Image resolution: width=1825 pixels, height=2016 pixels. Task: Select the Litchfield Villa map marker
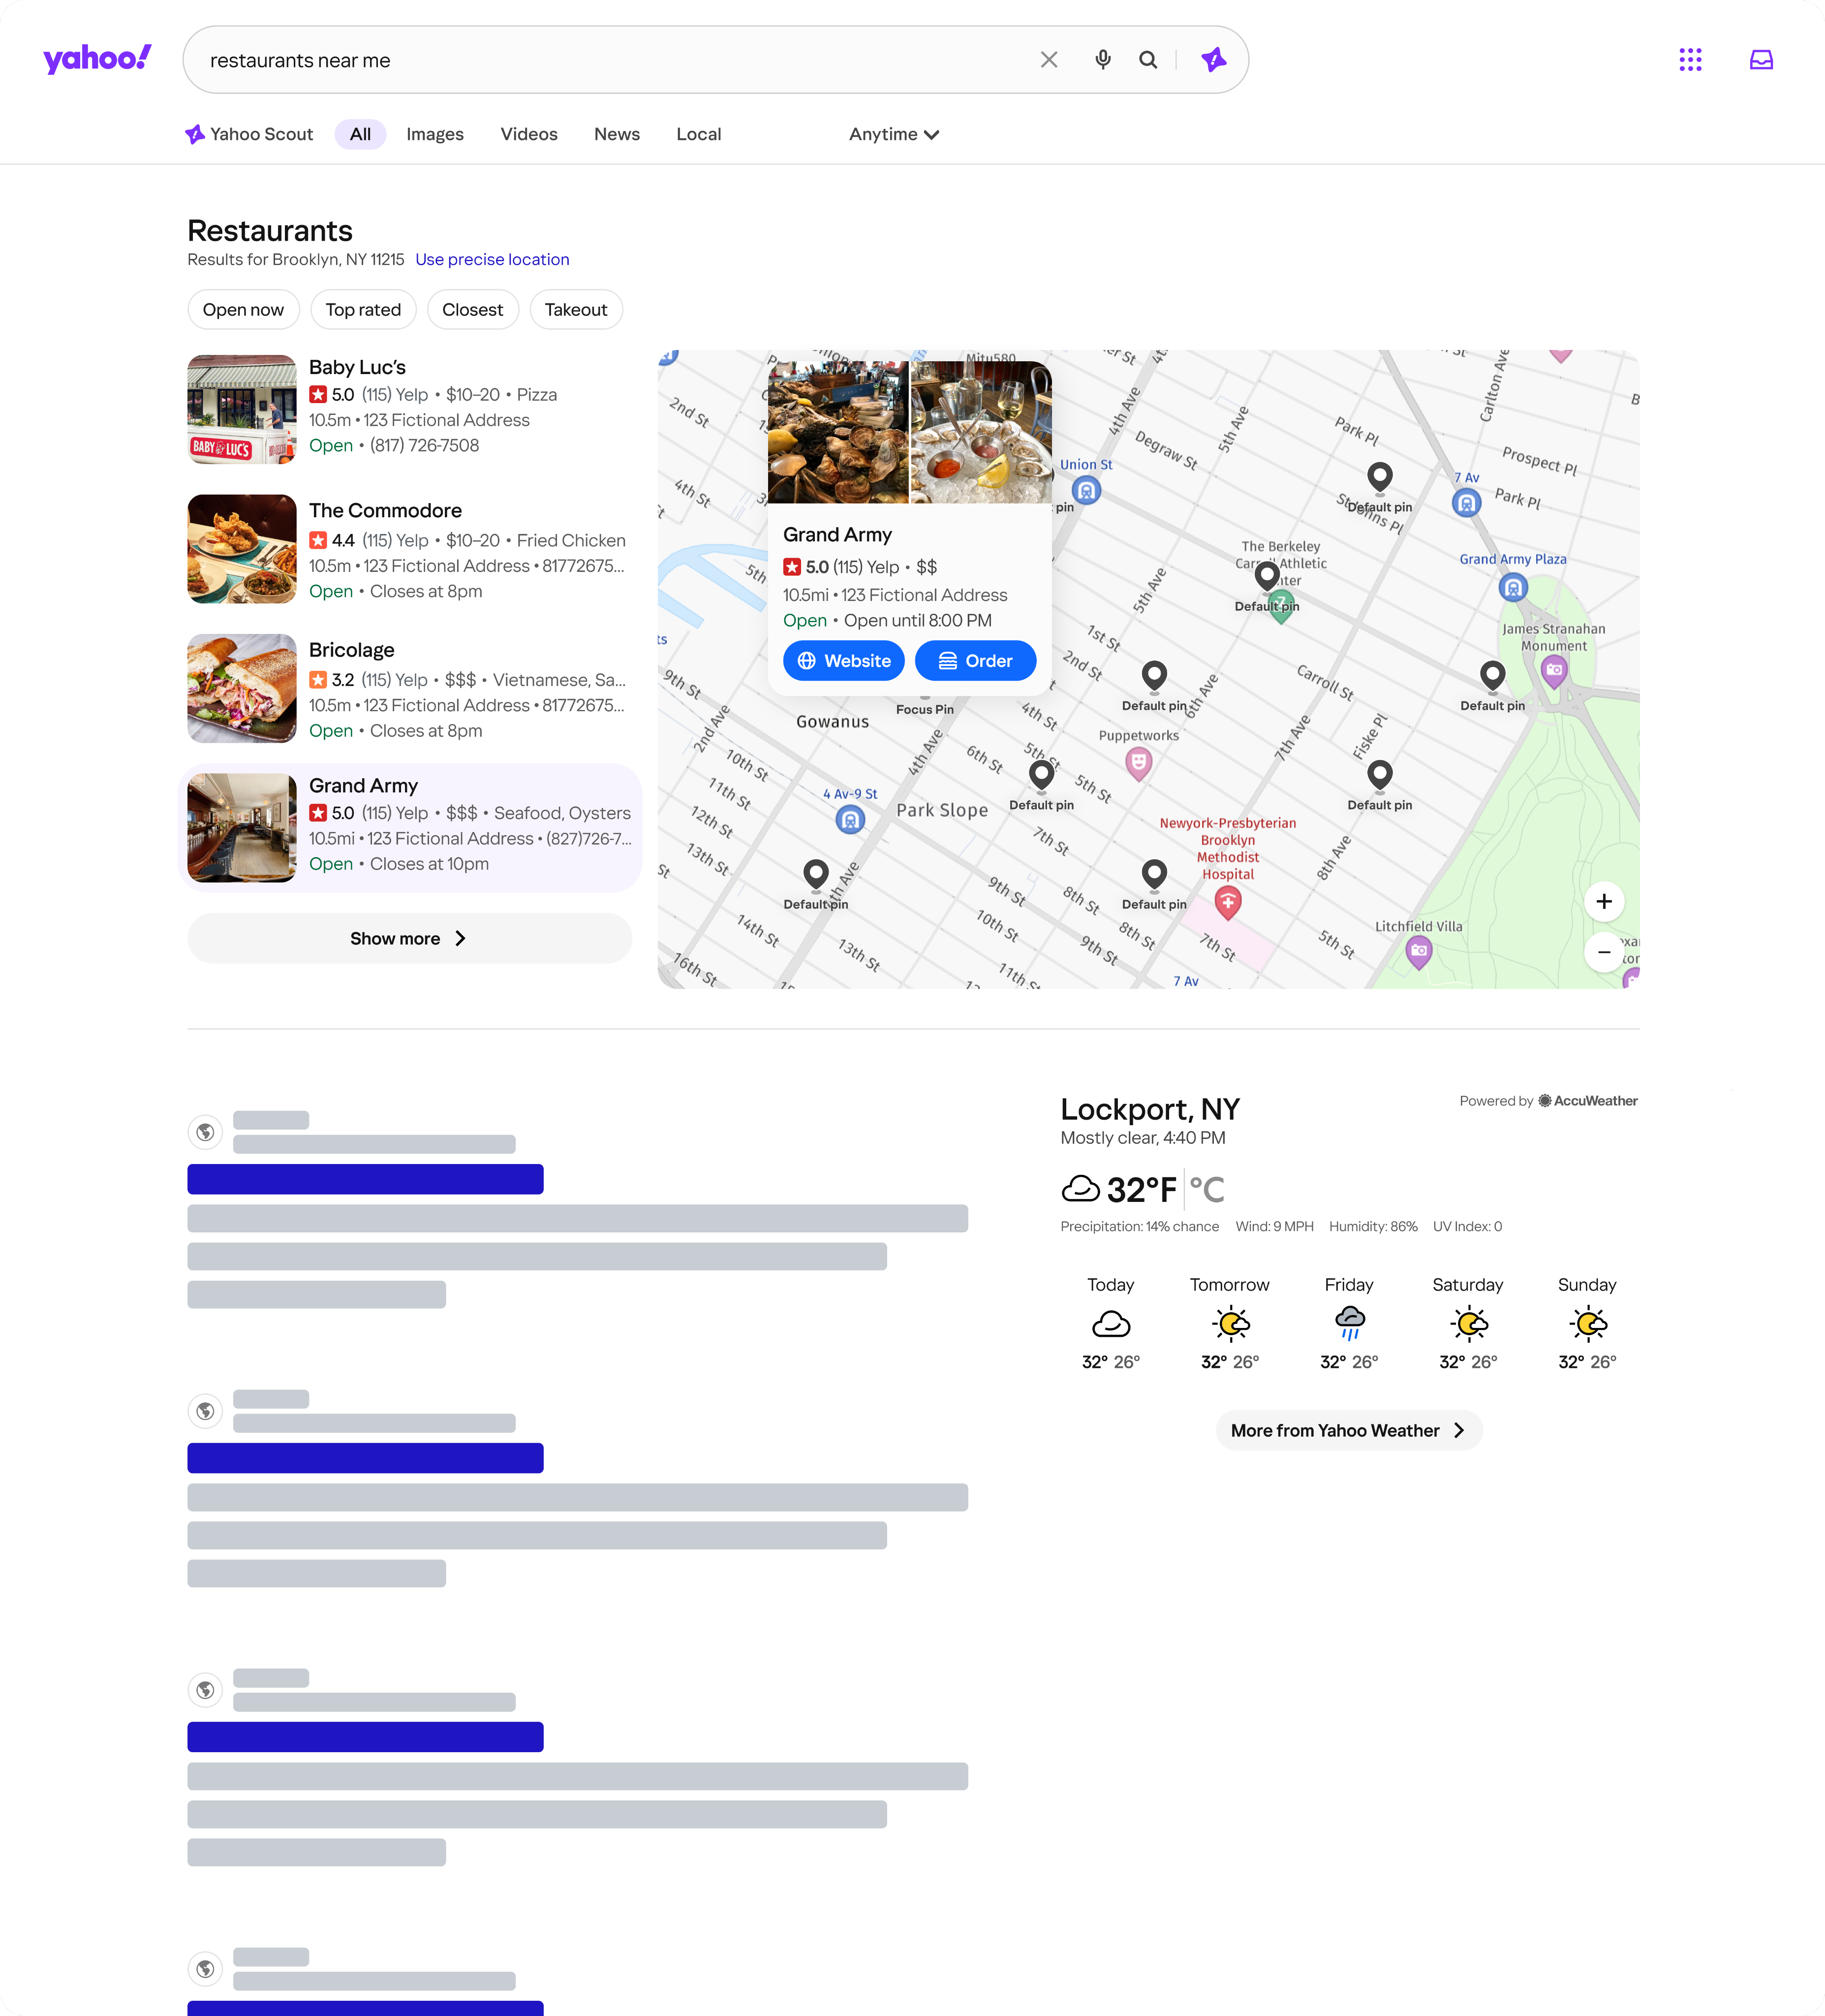pyautogui.click(x=1418, y=952)
